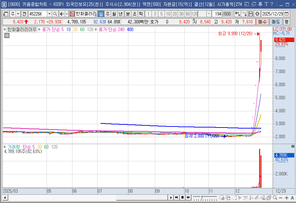296x203 pixels.
Task: Click the grid window icon in bottom toolbar
Action: click(222, 198)
